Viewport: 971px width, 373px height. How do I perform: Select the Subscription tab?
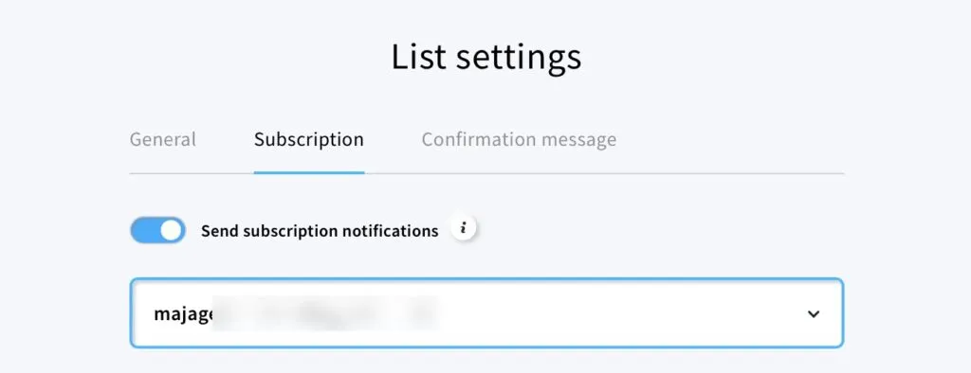[x=309, y=140]
